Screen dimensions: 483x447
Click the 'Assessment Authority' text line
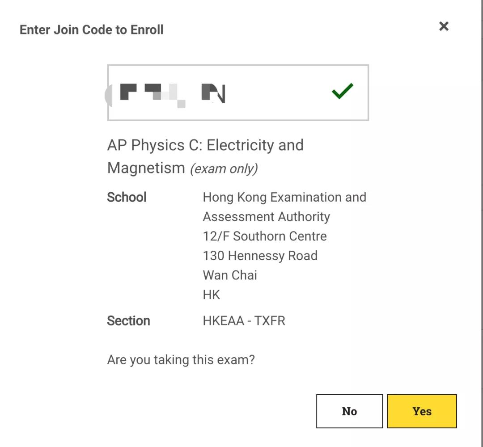(x=267, y=217)
